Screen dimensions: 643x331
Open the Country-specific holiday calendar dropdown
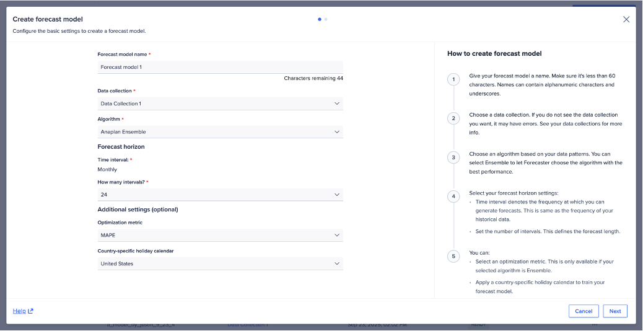click(x=220, y=263)
